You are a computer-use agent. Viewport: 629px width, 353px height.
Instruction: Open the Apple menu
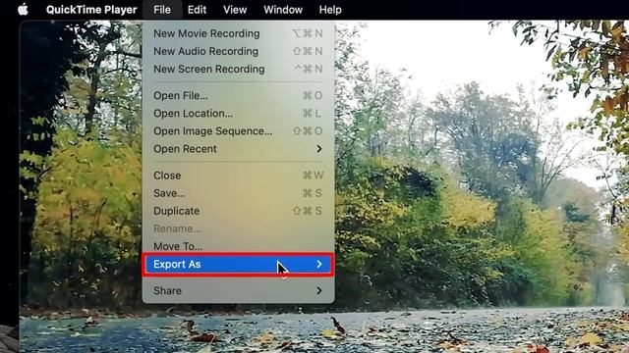[23, 9]
